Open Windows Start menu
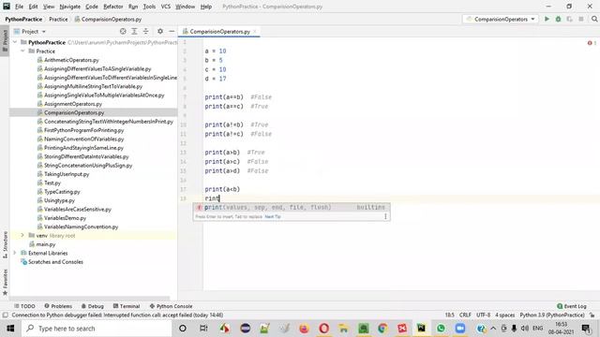 coord(10,329)
